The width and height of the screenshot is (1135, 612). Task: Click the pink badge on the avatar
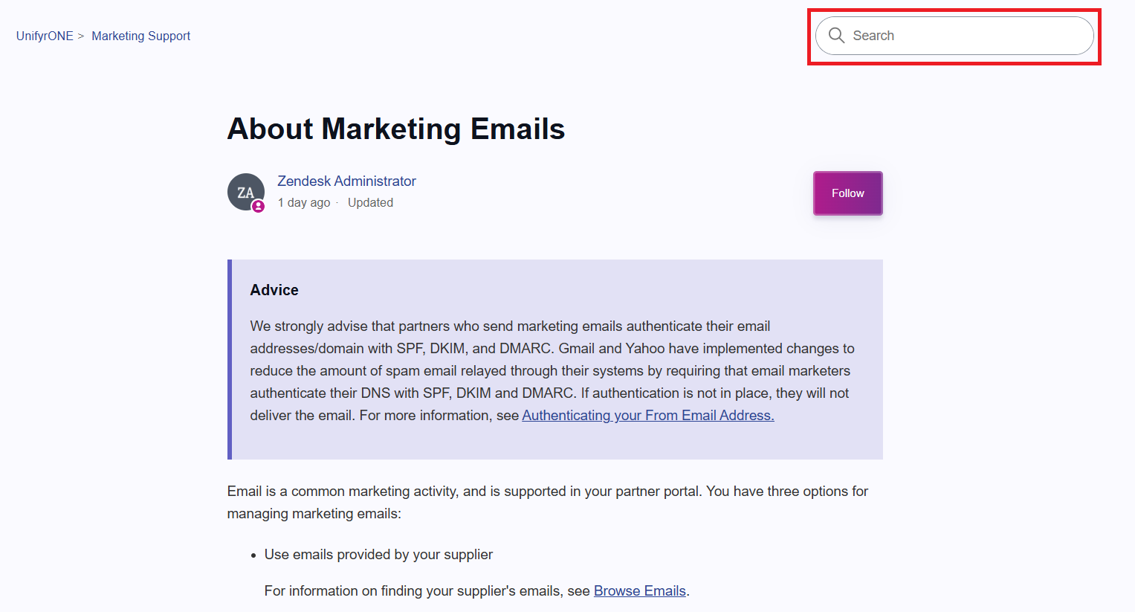tap(258, 207)
